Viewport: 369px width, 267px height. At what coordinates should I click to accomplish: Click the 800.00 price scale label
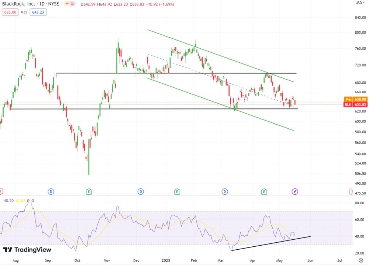pos(360,32)
